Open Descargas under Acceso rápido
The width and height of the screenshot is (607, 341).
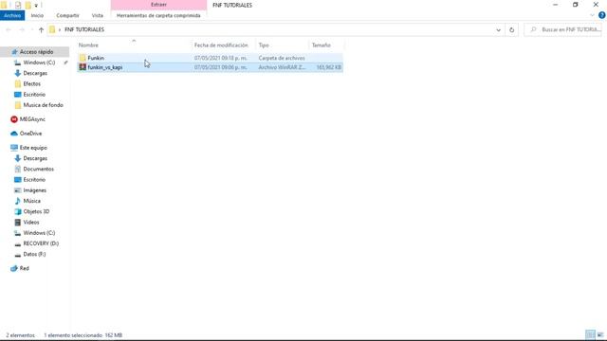click(x=35, y=73)
